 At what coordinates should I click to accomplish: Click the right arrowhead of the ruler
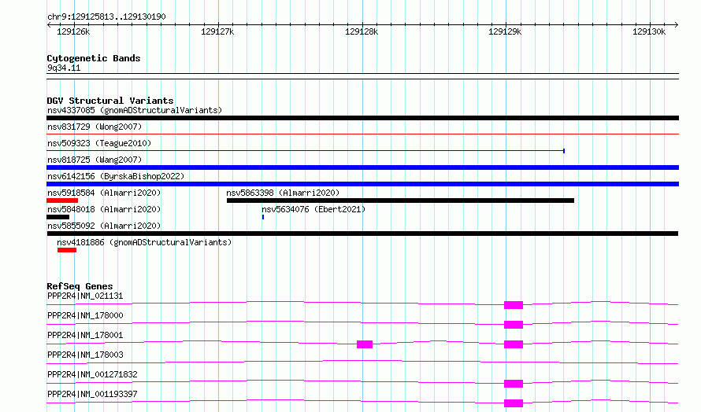tap(676, 25)
